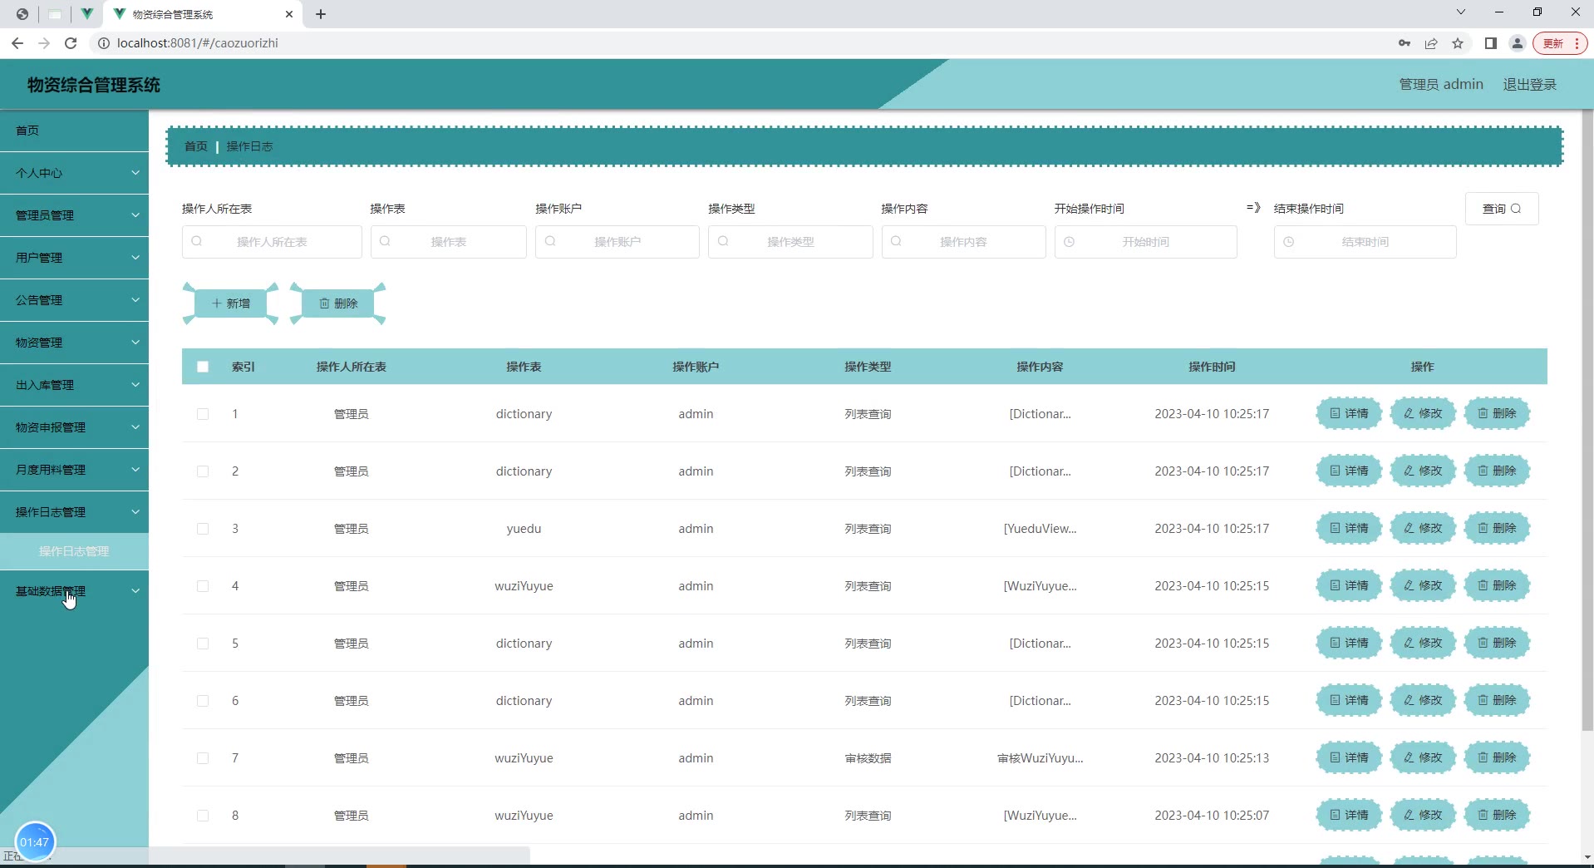
Task: Click search icon in 操作表 field
Action: (x=385, y=241)
